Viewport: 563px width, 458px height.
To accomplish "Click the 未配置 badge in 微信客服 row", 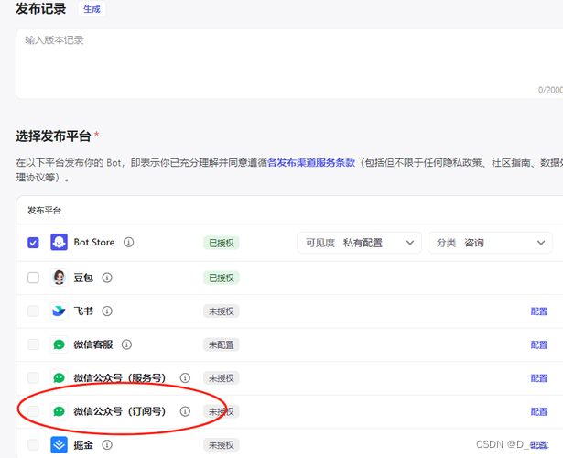I will (x=222, y=344).
